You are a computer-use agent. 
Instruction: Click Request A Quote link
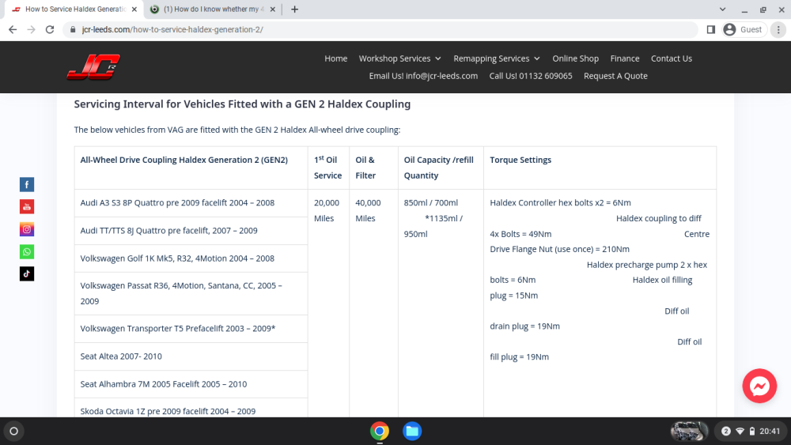(x=615, y=76)
